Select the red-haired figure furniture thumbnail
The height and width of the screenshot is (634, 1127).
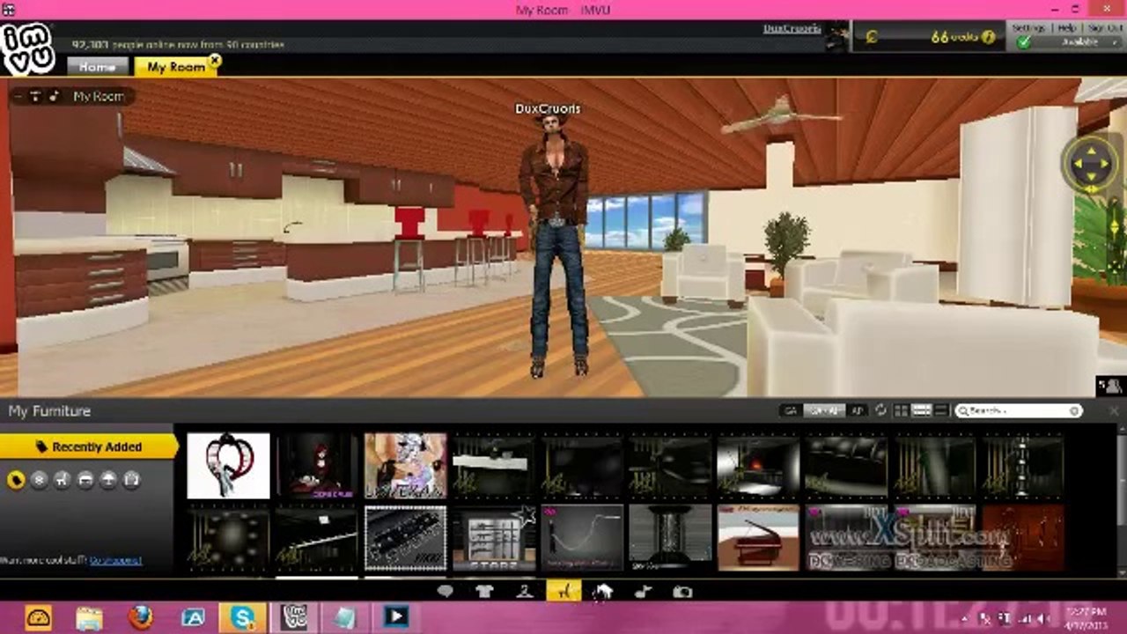click(317, 466)
